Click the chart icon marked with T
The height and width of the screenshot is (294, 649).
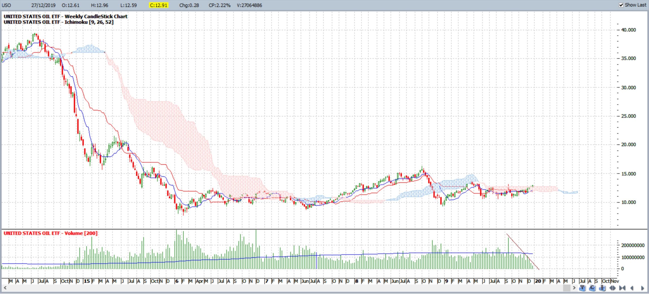pos(582,288)
